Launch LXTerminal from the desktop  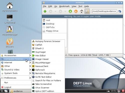(10, 19)
